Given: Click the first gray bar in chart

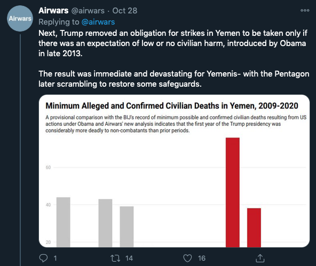Looking at the screenshot, I should pyautogui.click(x=64, y=222).
